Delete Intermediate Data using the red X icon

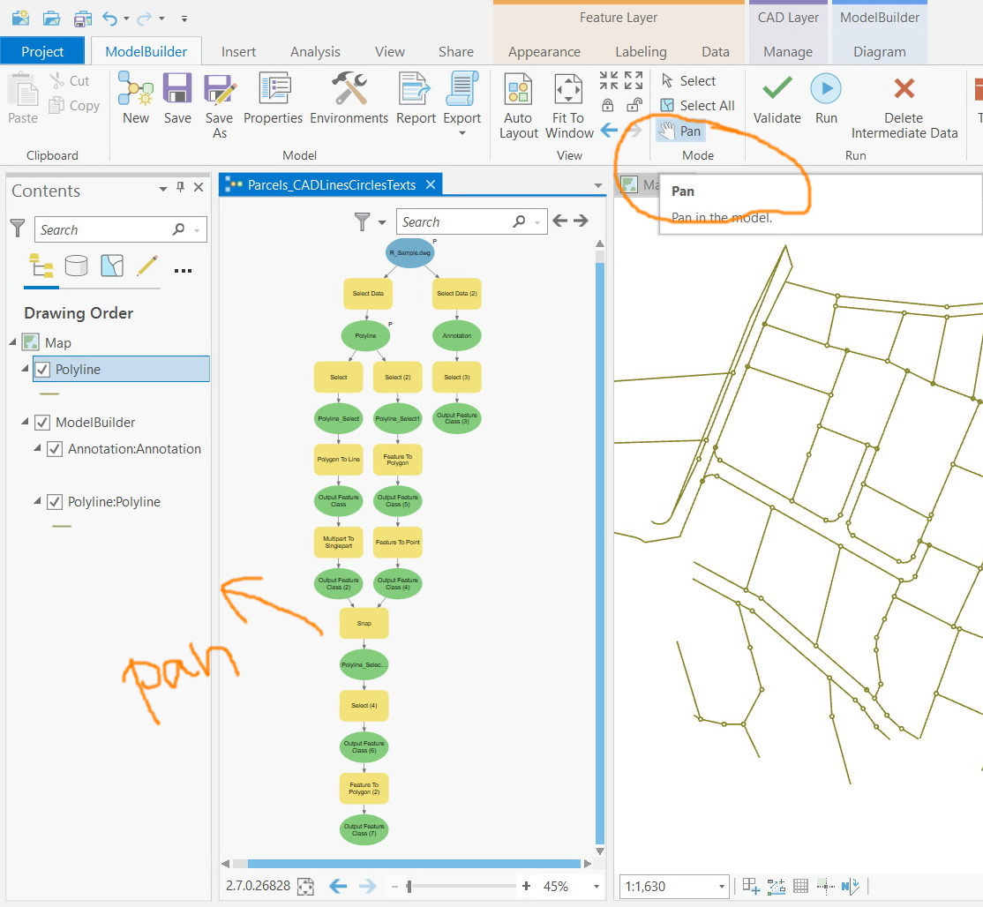tap(903, 100)
